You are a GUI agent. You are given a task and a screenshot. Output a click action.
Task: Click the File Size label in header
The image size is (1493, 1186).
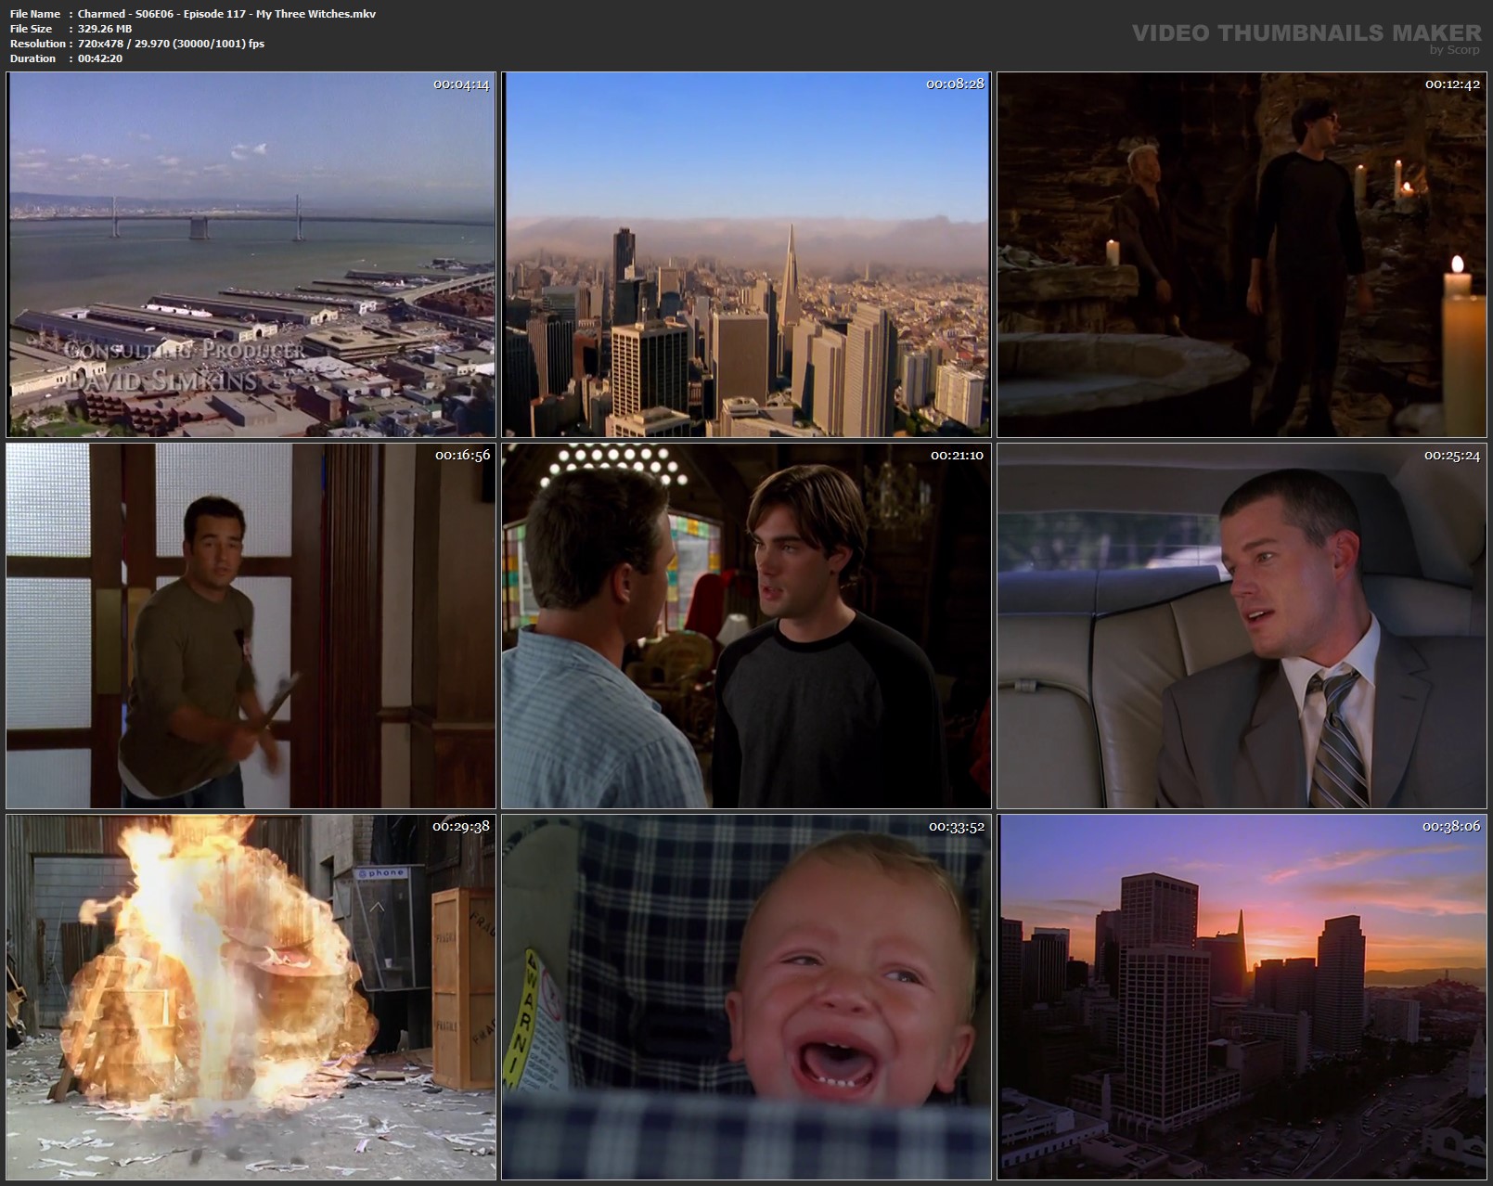pos(32,29)
